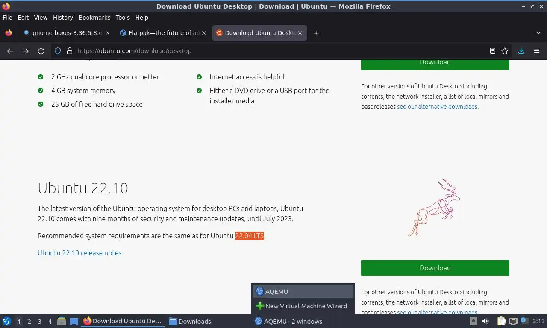Screen dimensions: 547x328
Task: Open volume control tray icon
Action: (x=485, y=321)
